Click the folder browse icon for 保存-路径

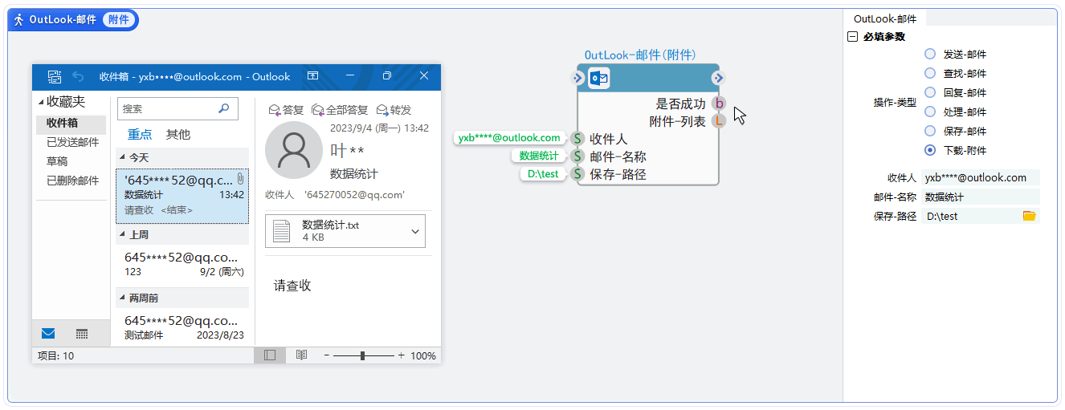point(1029,216)
